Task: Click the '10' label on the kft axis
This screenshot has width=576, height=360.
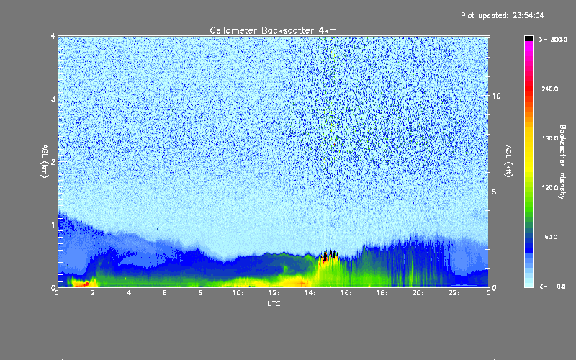Action: [496, 96]
